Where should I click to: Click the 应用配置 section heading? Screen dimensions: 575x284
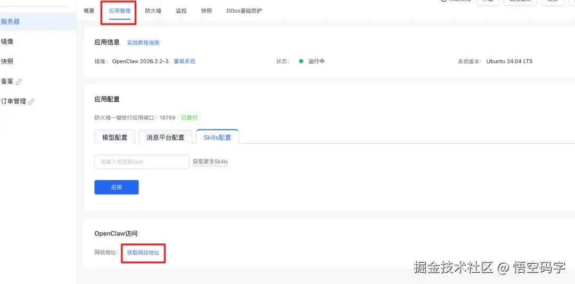coord(107,100)
